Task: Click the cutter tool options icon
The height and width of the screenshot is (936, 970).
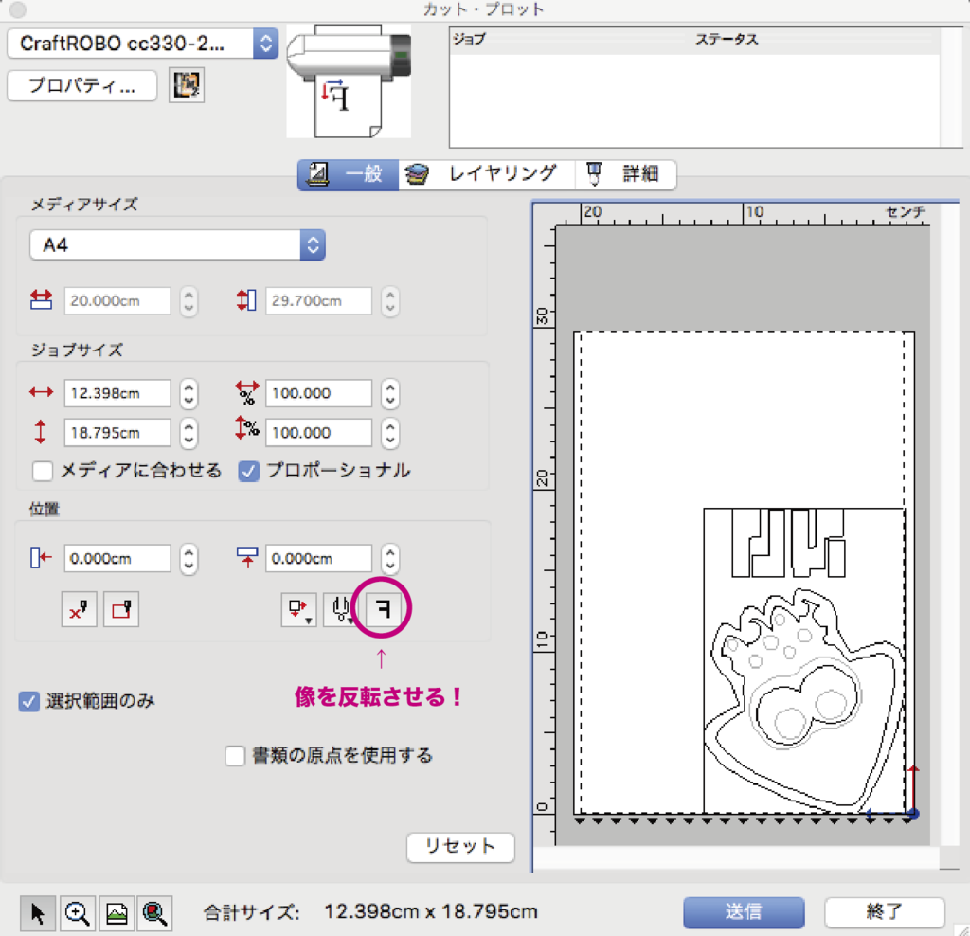Action: 340,609
